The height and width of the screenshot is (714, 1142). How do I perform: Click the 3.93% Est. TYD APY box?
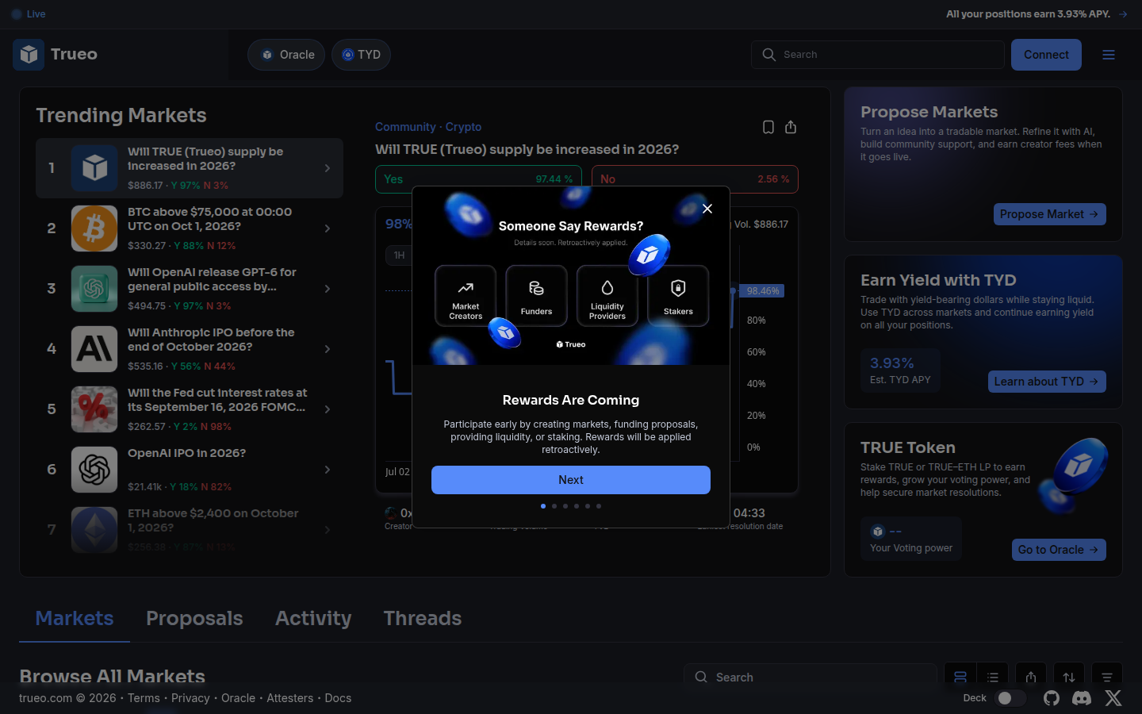(x=900, y=370)
